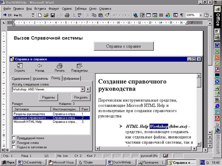Viewport: 222px width, 166px height.
Task: Toggle the Document Map icon
Action: (175, 15)
